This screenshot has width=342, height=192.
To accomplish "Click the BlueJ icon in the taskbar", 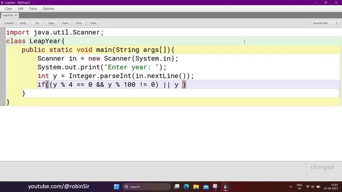I will click(x=226, y=187).
